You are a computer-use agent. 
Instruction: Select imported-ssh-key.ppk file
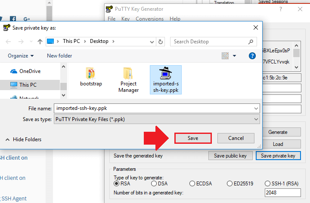[x=166, y=80]
